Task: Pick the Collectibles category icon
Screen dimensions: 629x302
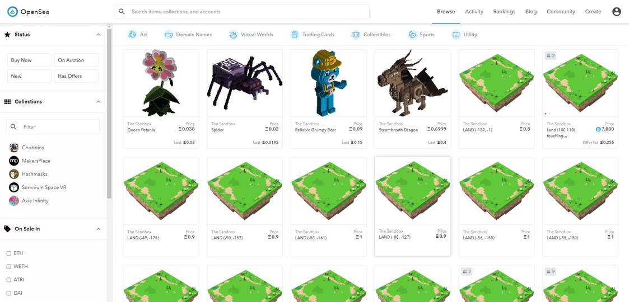Action: tap(356, 35)
